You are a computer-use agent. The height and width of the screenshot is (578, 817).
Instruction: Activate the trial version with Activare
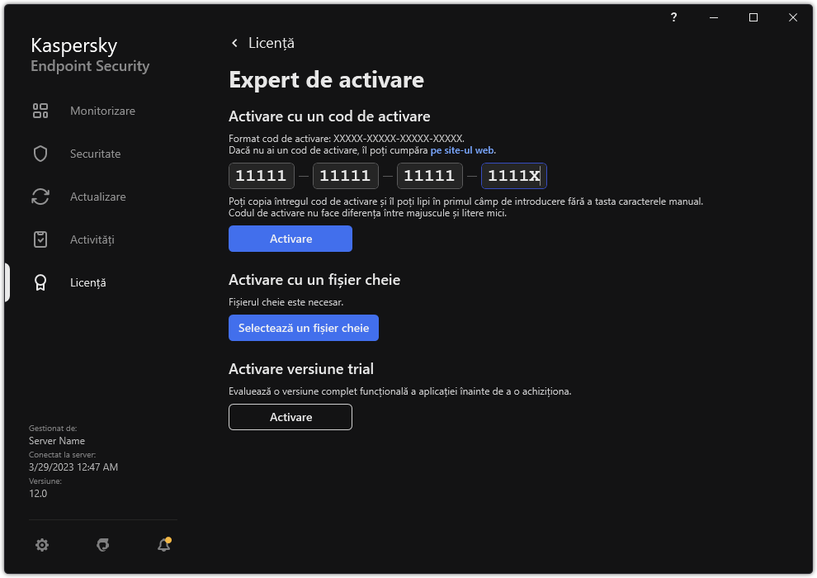point(290,417)
